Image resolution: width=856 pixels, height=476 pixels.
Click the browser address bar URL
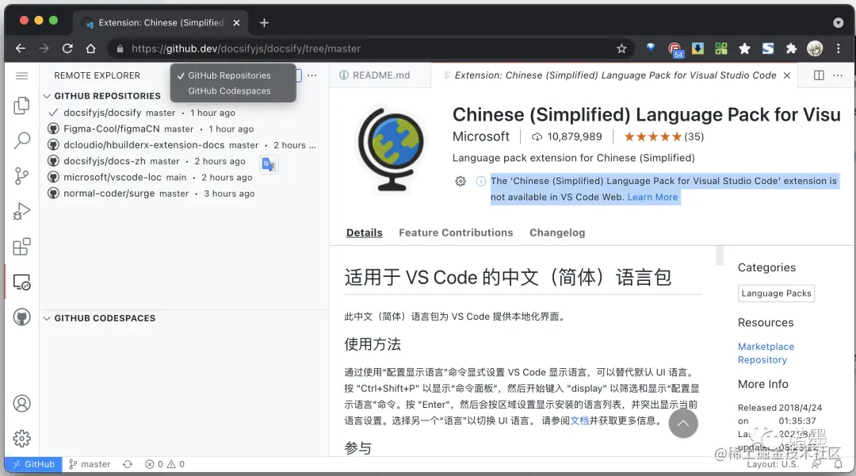tap(246, 48)
